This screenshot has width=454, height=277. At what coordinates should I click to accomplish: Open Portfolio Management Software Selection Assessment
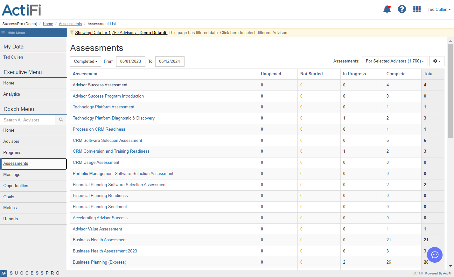click(123, 174)
